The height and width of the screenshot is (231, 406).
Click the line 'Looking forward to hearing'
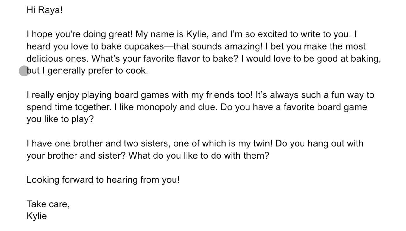103,180
